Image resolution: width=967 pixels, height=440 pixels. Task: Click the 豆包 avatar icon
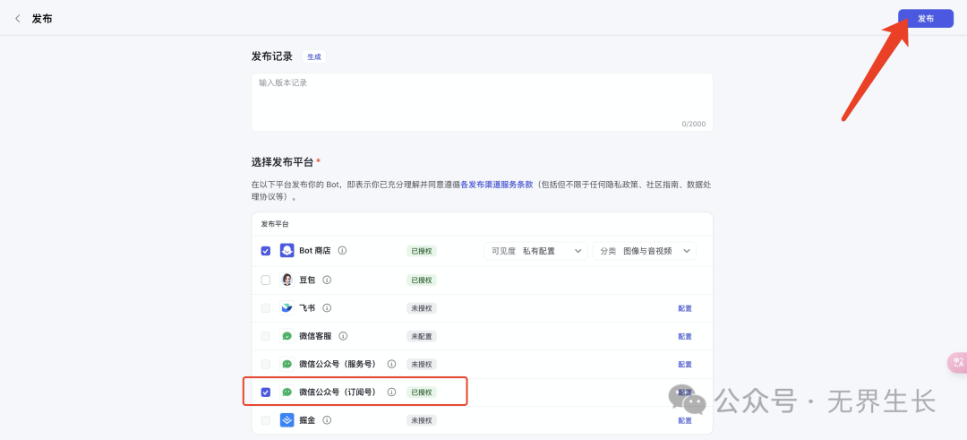click(287, 280)
